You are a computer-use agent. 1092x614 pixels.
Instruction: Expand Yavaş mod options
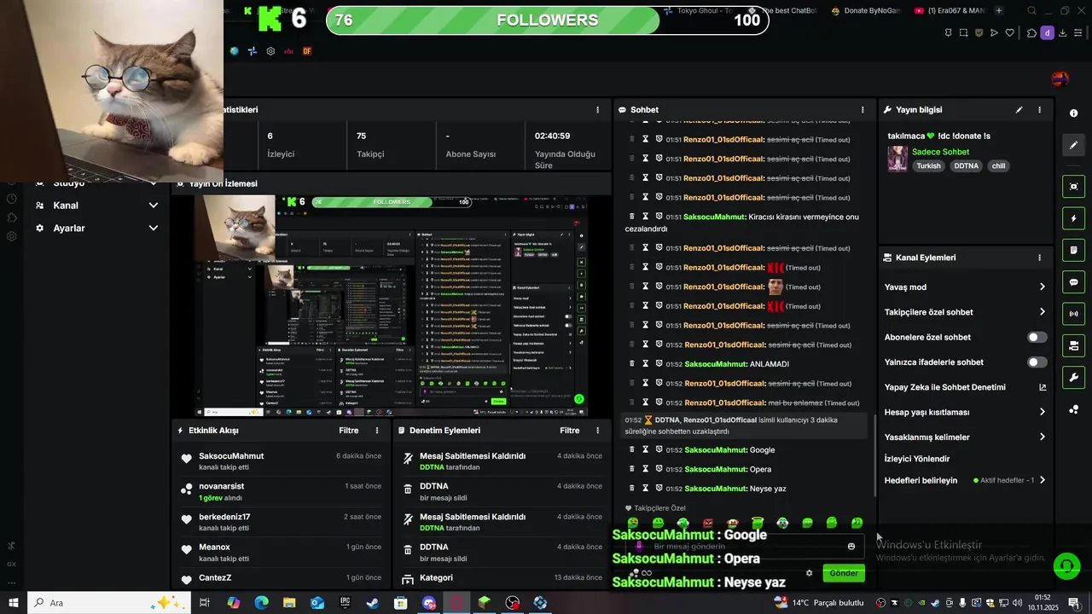pos(965,287)
